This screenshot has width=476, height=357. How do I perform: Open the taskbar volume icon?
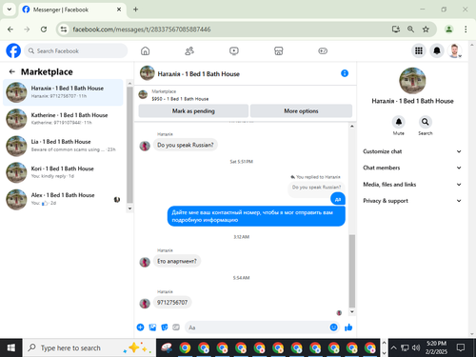(416, 347)
